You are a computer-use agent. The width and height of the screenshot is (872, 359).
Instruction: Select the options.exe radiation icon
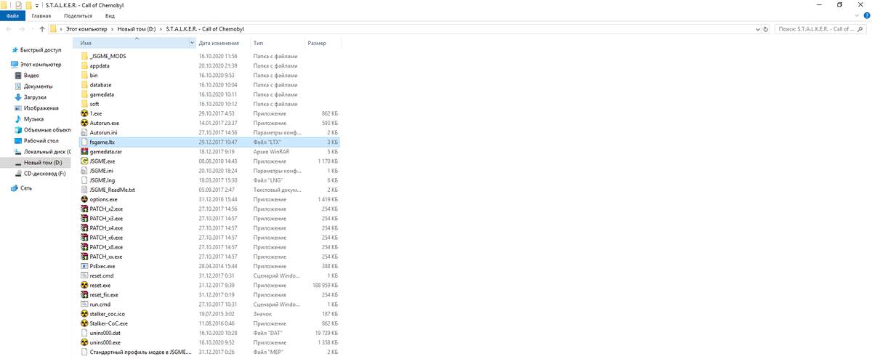tap(84, 199)
